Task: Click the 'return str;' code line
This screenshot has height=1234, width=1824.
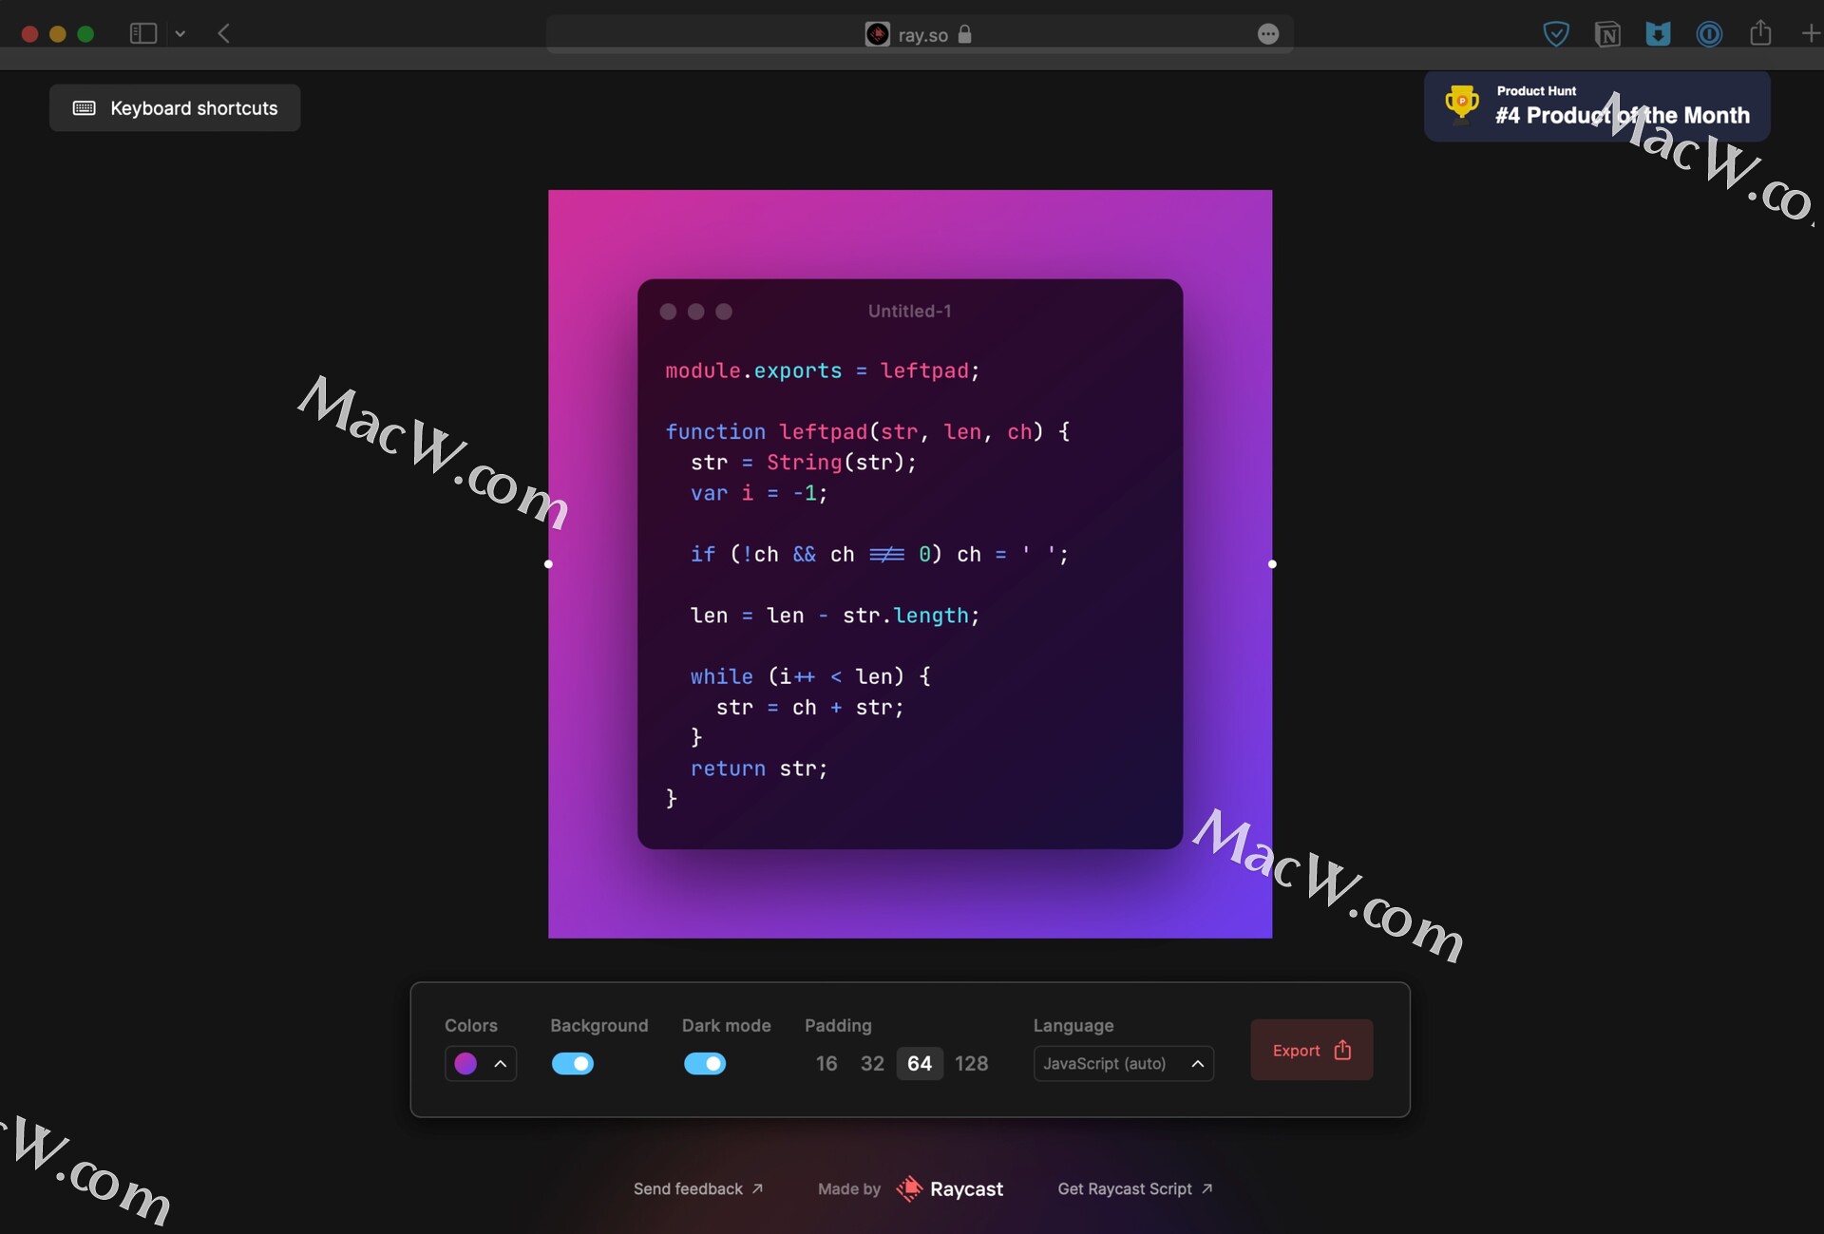Action: [759, 769]
